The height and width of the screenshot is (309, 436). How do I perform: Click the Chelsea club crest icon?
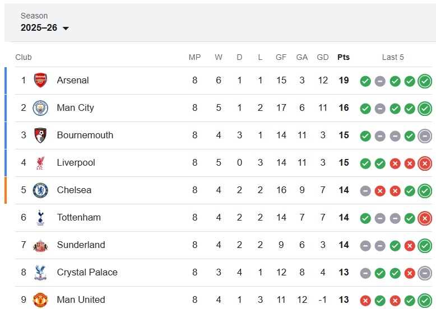tap(40, 190)
